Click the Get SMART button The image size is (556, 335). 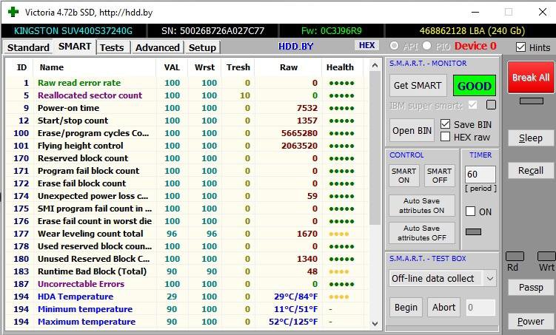(416, 86)
